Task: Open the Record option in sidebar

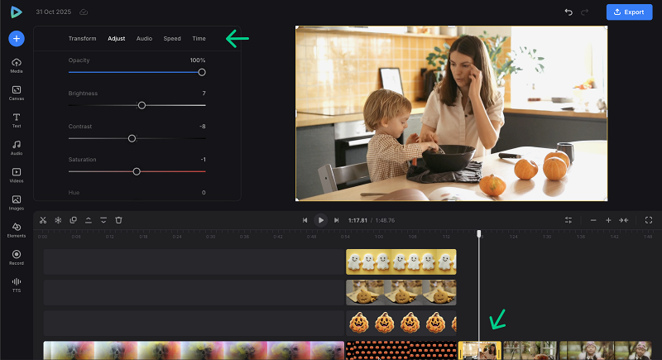Action: (x=17, y=256)
